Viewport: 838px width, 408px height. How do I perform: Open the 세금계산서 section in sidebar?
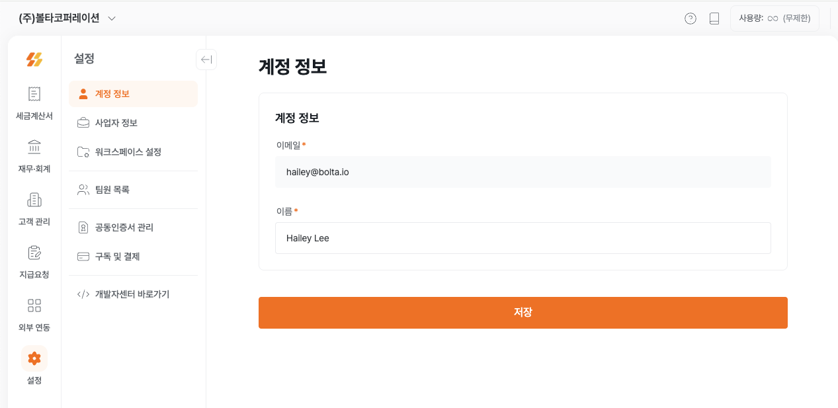(x=34, y=95)
